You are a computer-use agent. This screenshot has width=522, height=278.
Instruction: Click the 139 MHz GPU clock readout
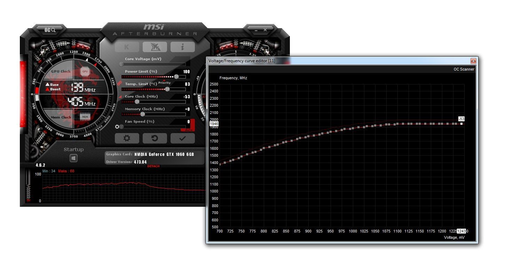pos(83,88)
